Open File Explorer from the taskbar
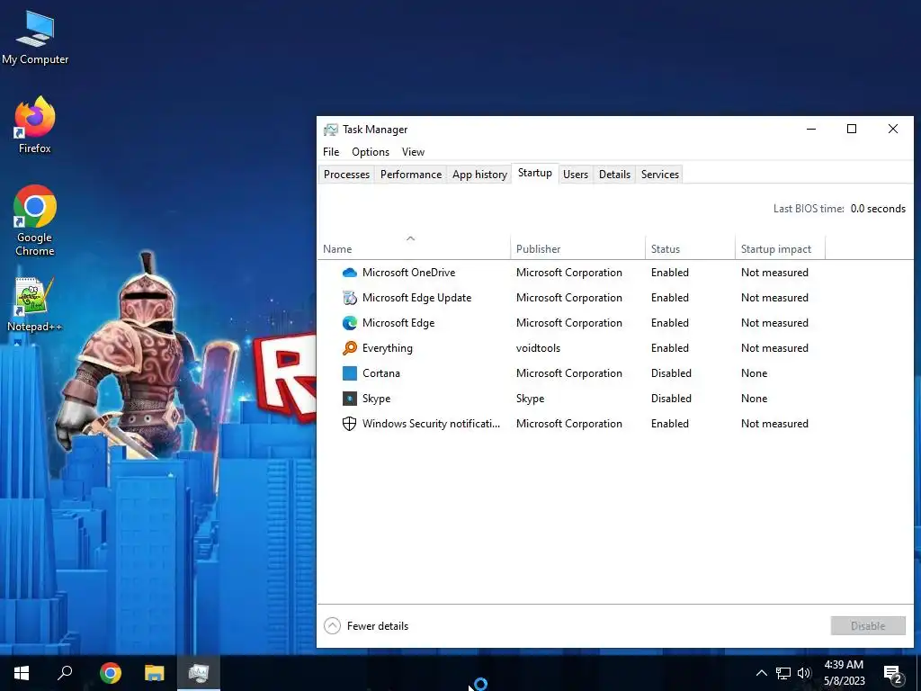 (x=154, y=673)
